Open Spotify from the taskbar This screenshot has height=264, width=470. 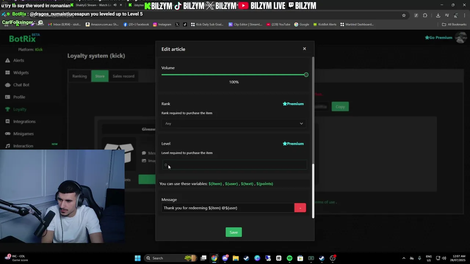[289, 258]
